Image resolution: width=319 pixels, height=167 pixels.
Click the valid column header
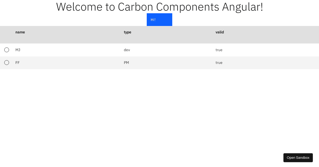coord(220,32)
